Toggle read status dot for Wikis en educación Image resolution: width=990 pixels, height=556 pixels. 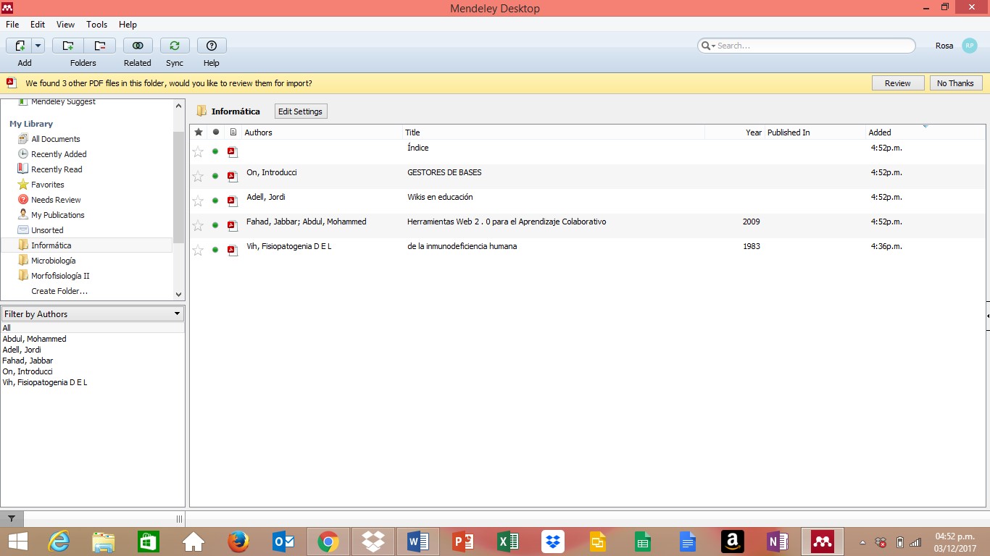[x=215, y=201]
